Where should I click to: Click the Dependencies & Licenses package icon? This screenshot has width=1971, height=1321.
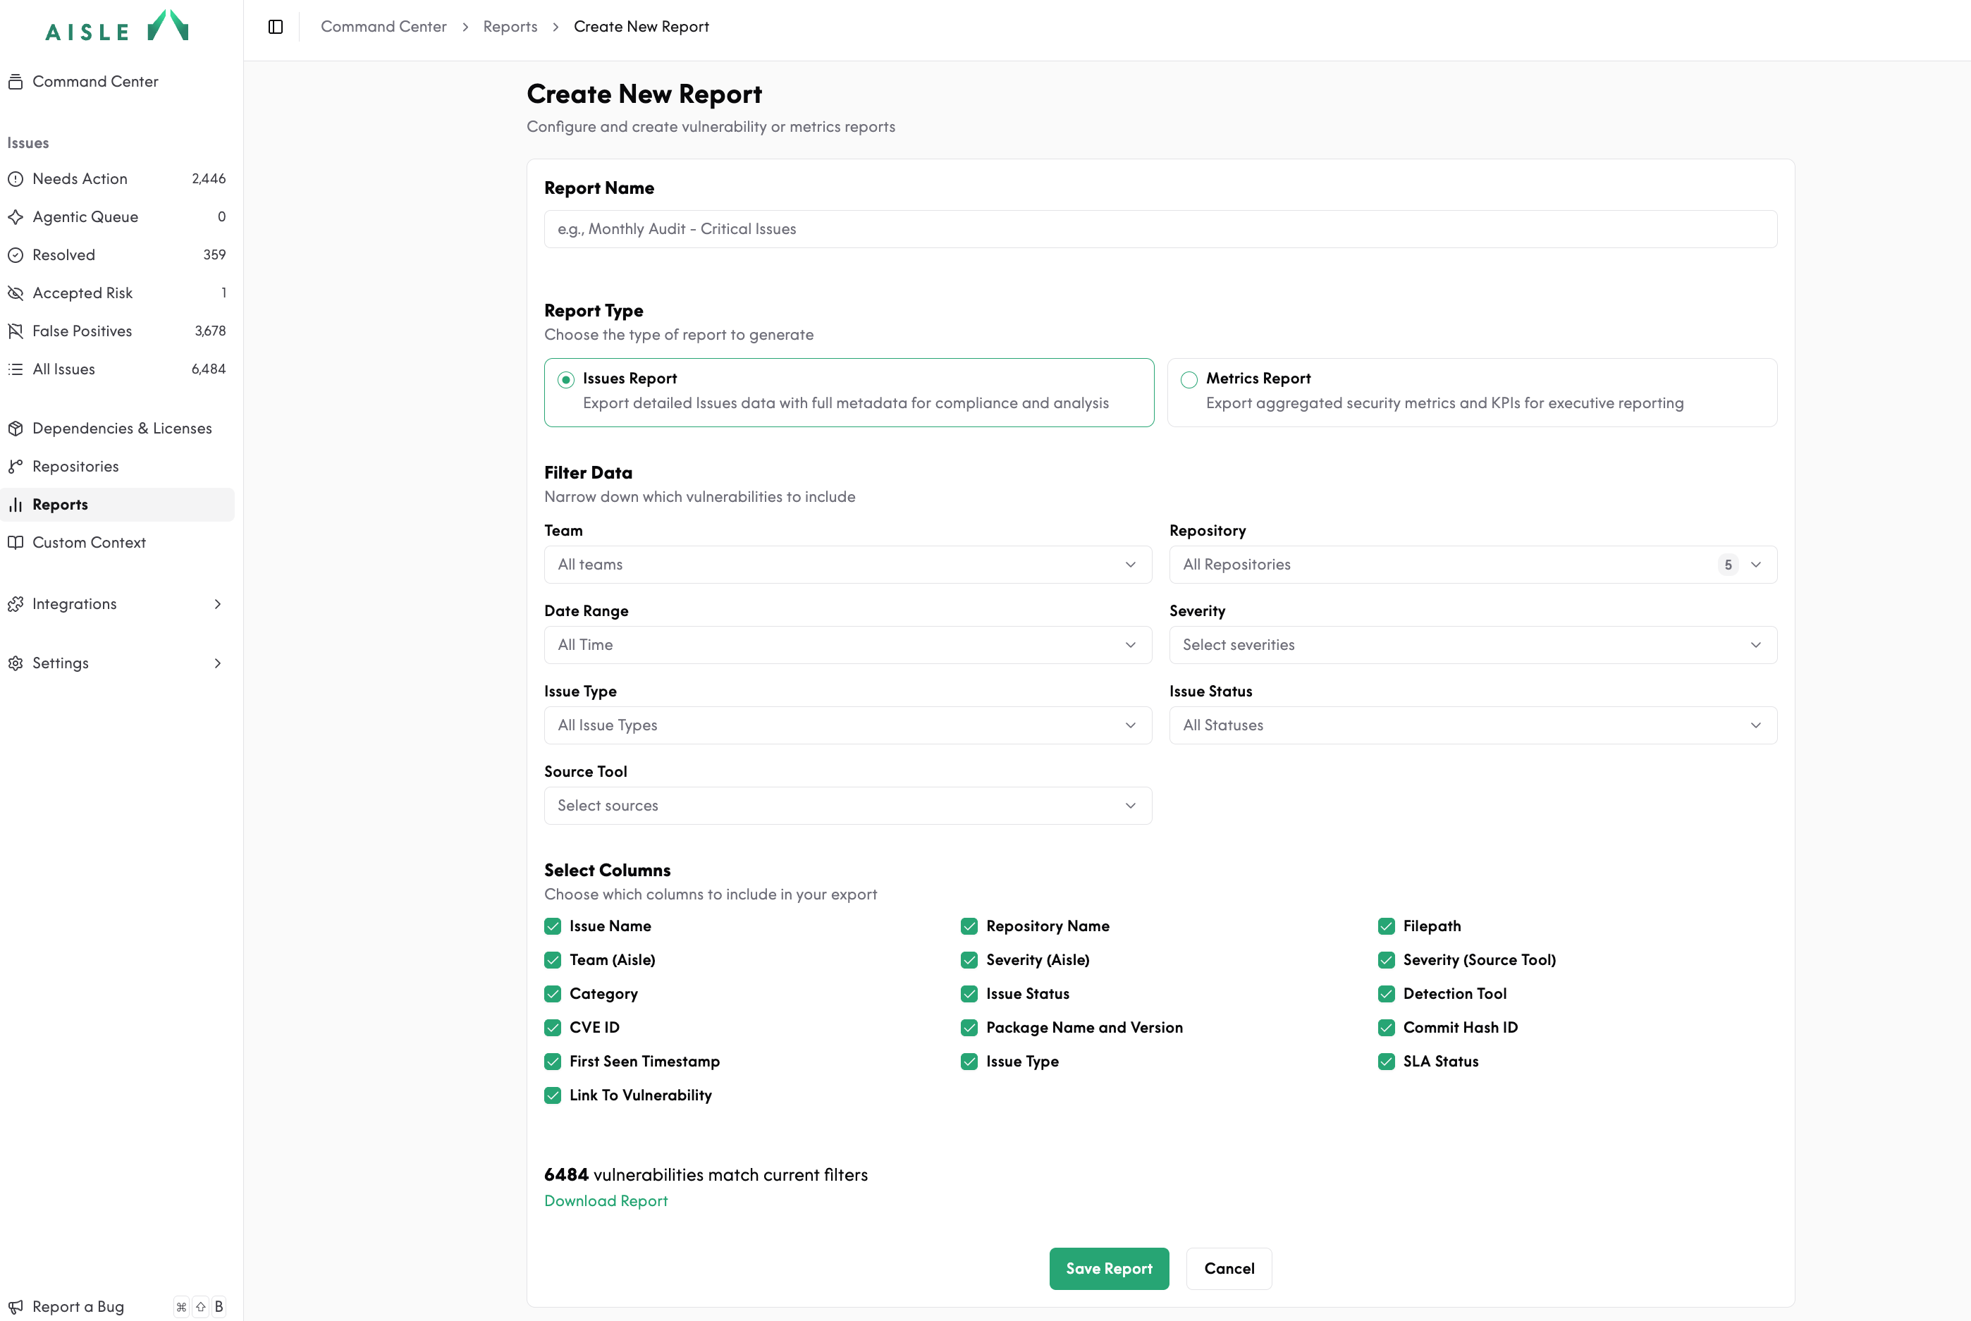16,428
